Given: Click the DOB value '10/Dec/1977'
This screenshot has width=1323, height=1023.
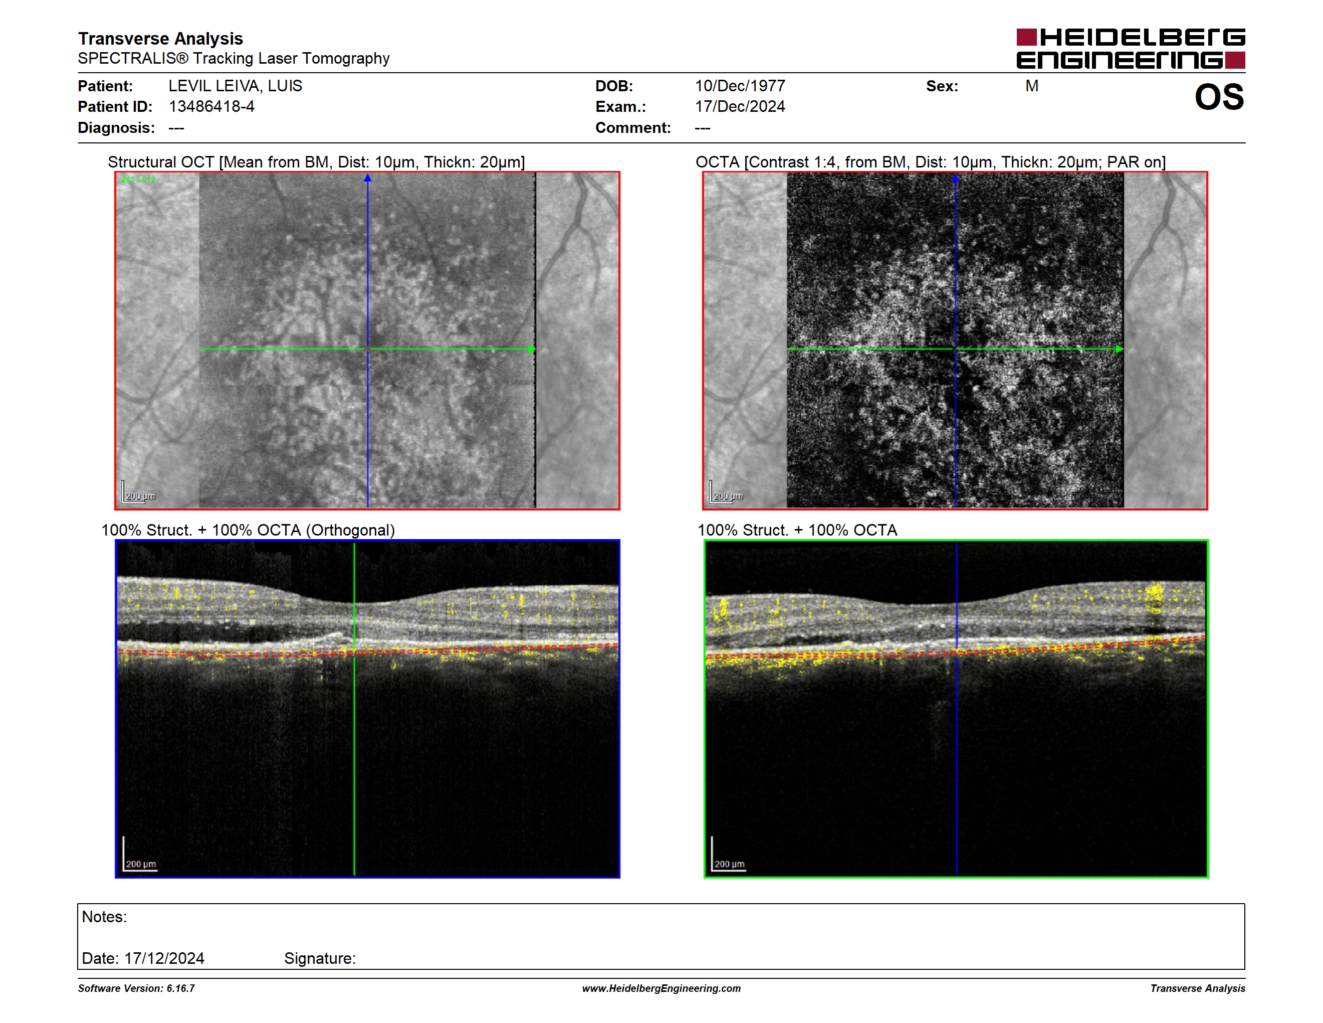Looking at the screenshot, I should pos(740,86).
